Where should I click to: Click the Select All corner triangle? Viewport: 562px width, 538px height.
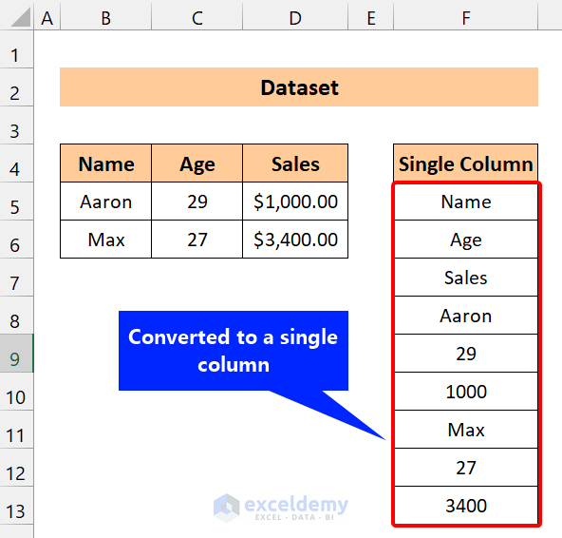[21, 17]
